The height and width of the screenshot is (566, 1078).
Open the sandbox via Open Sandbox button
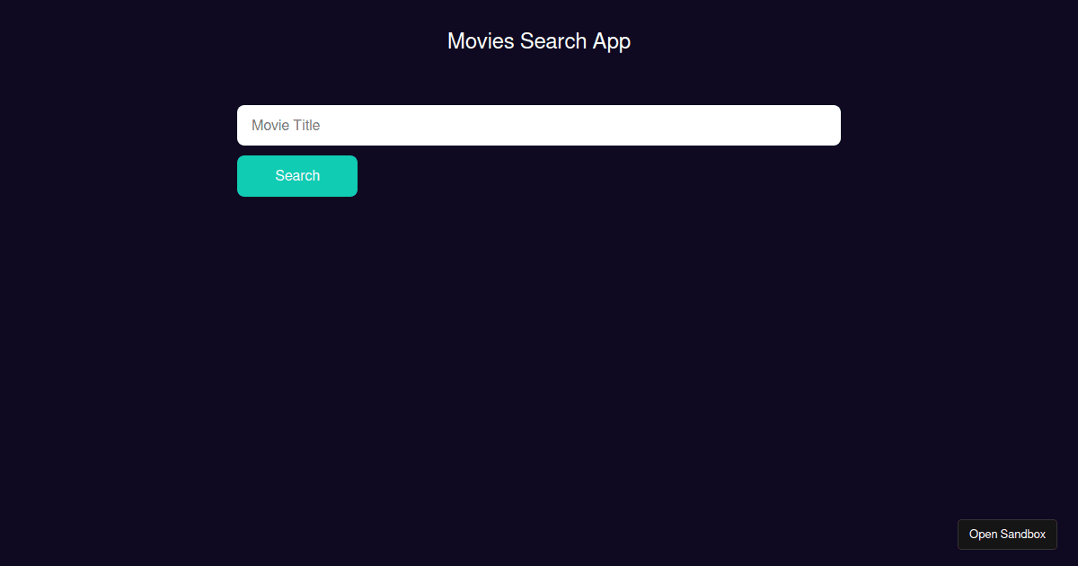tap(1007, 534)
